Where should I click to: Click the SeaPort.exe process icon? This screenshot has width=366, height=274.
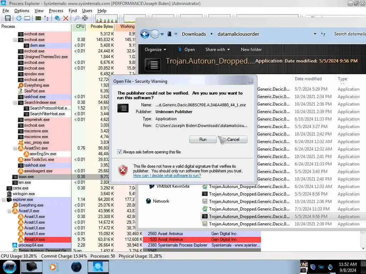point(21,91)
